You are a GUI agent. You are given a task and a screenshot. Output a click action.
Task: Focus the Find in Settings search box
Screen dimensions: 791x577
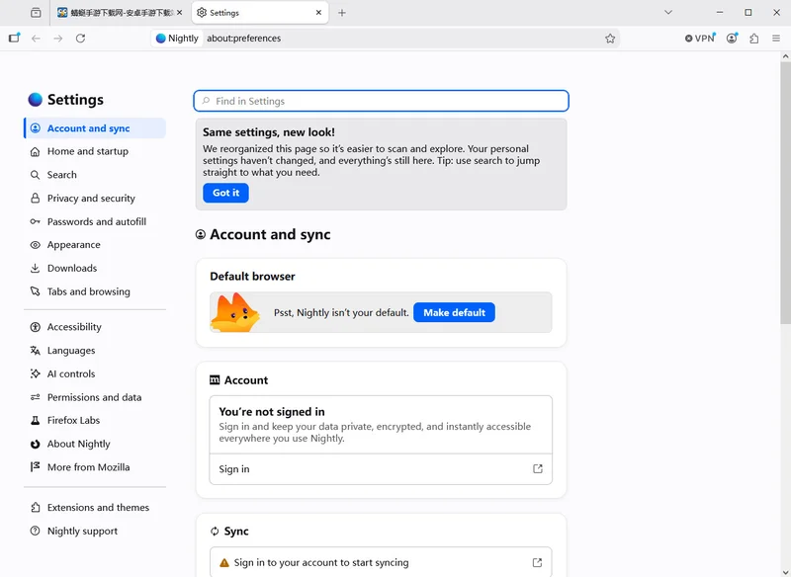(381, 101)
